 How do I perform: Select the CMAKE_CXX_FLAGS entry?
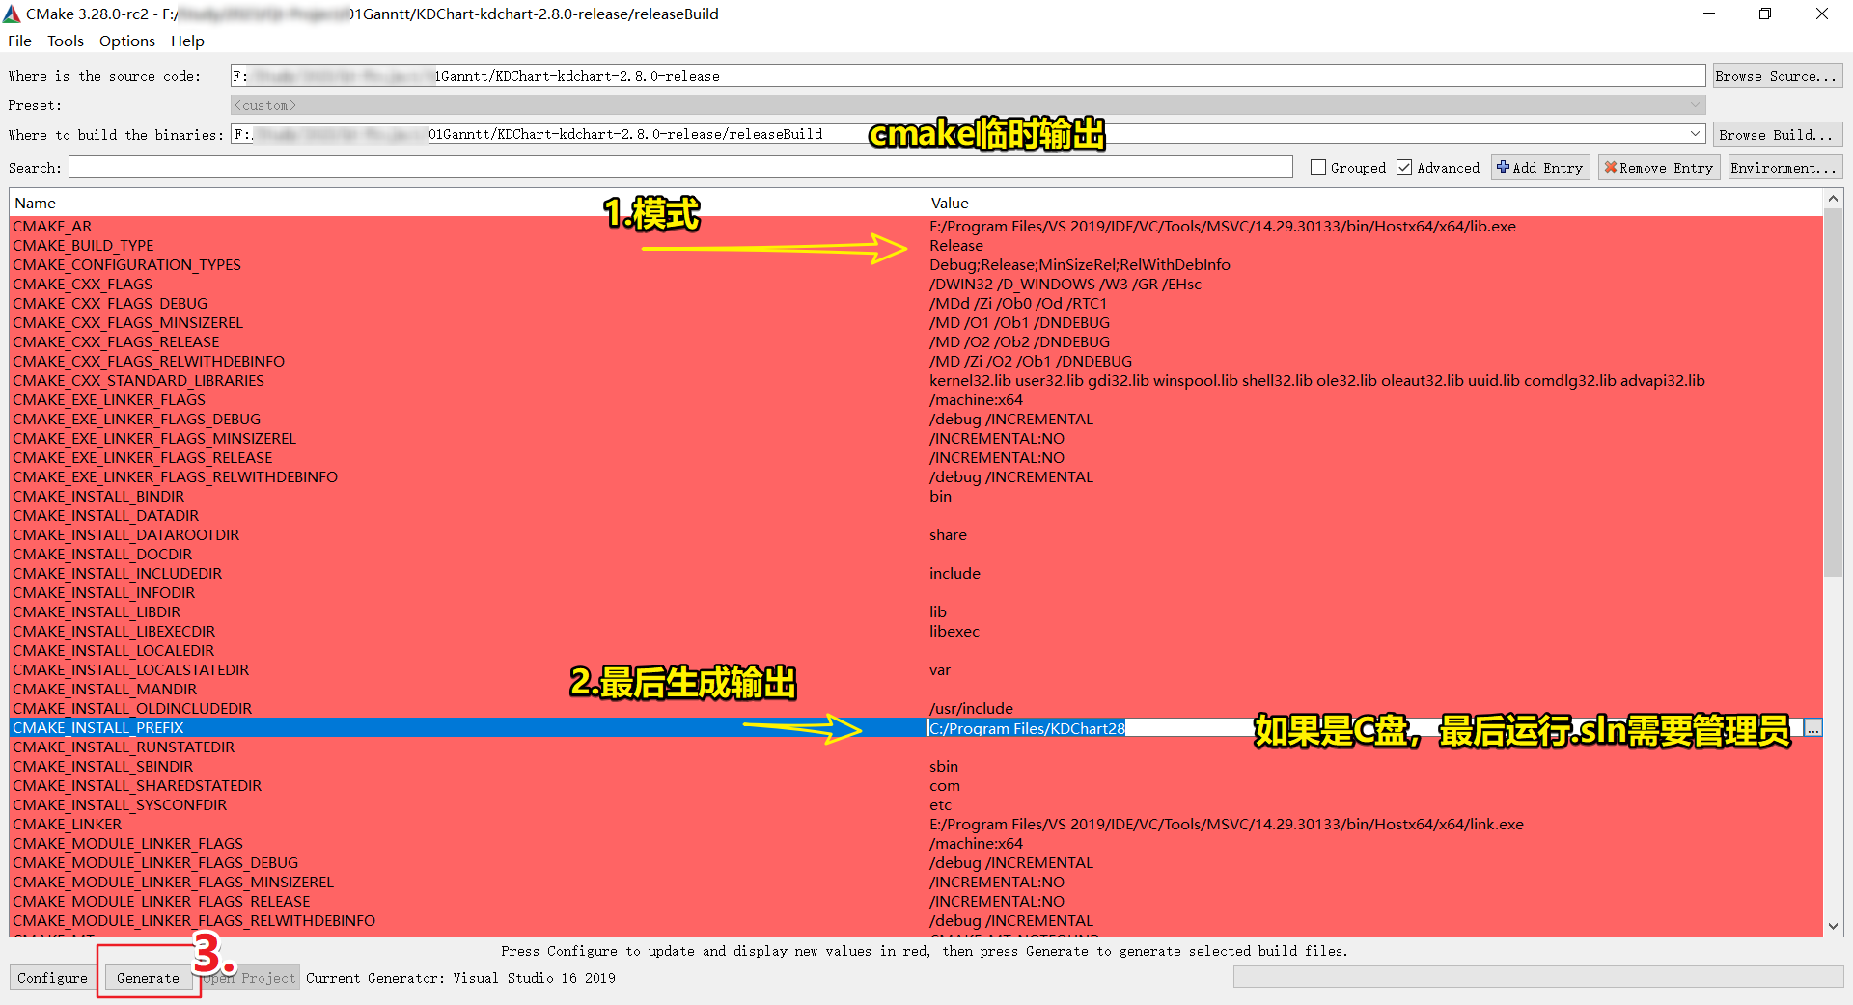[82, 284]
